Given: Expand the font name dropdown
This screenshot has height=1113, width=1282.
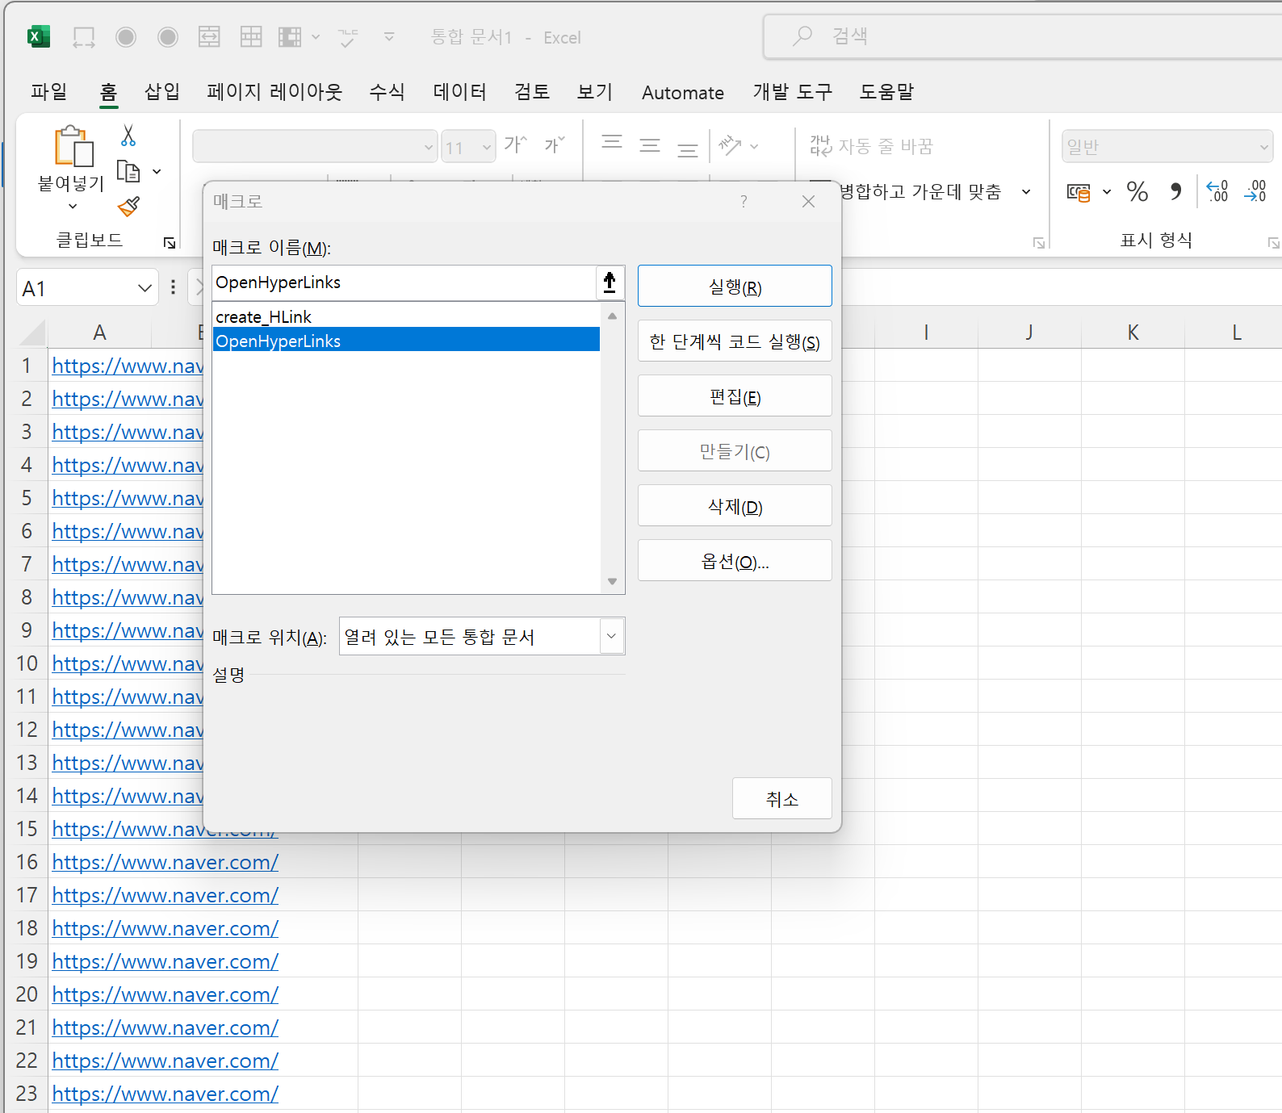Looking at the screenshot, I should coord(429,147).
